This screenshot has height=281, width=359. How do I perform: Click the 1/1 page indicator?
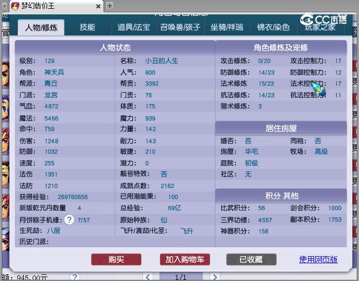coord(181,277)
